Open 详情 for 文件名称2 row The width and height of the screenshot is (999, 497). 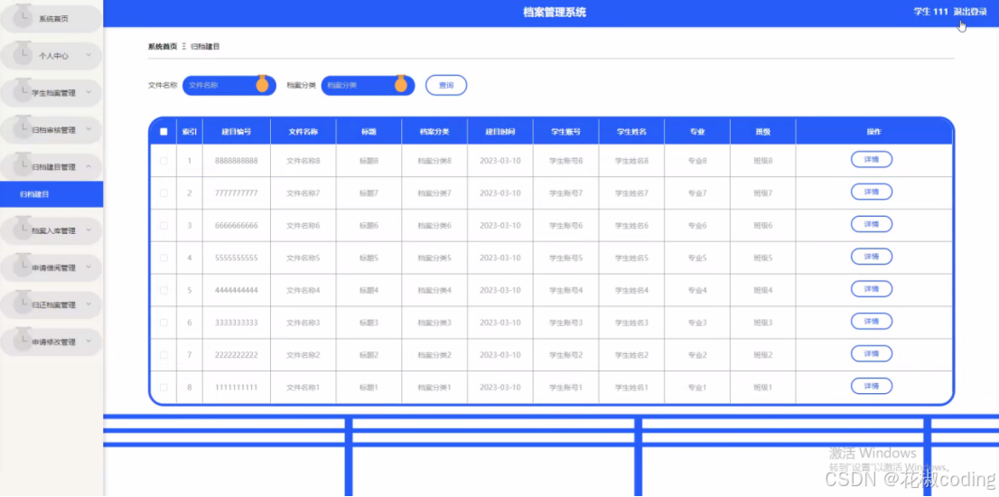pyautogui.click(x=872, y=353)
